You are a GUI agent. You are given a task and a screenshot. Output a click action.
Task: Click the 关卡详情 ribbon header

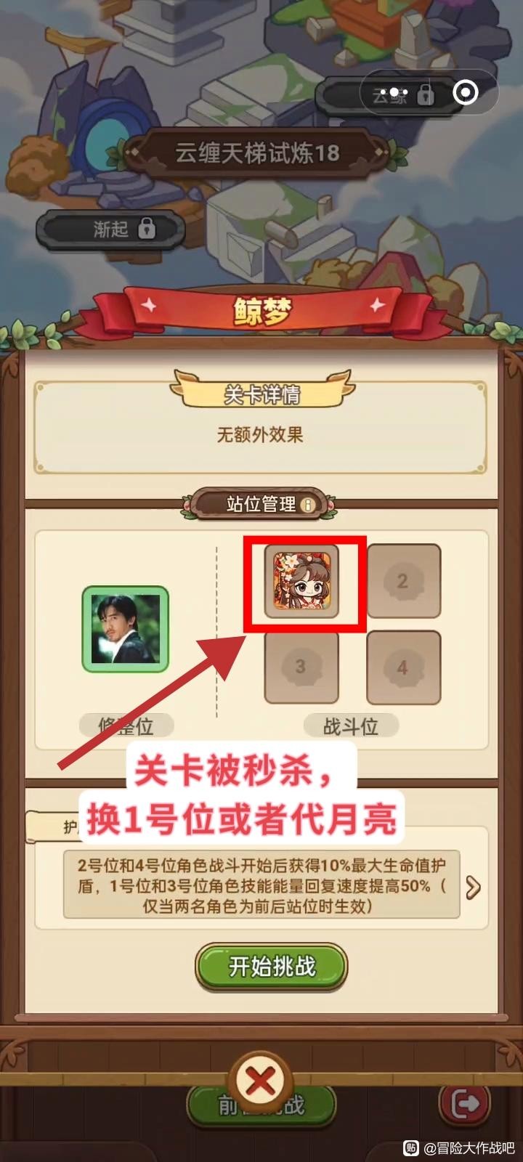(261, 393)
